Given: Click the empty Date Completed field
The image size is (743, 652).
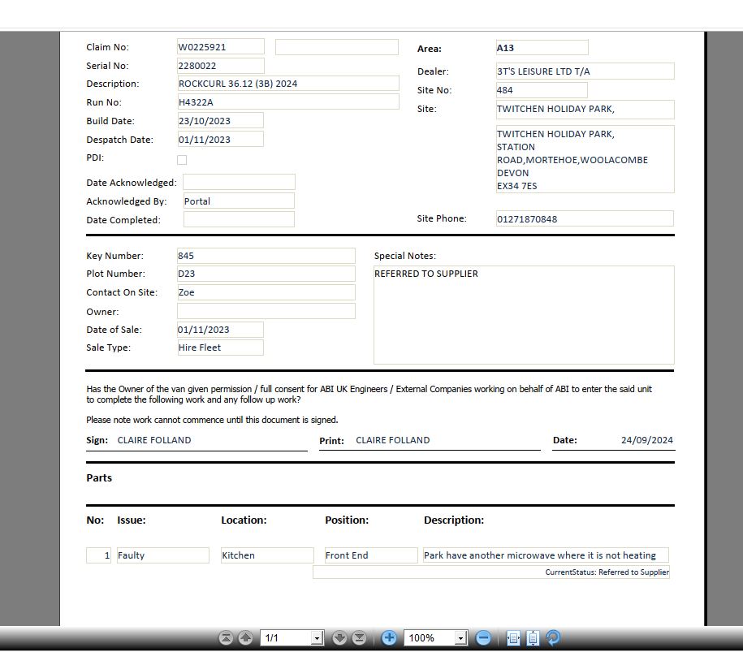Looking at the screenshot, I should click(x=239, y=219).
